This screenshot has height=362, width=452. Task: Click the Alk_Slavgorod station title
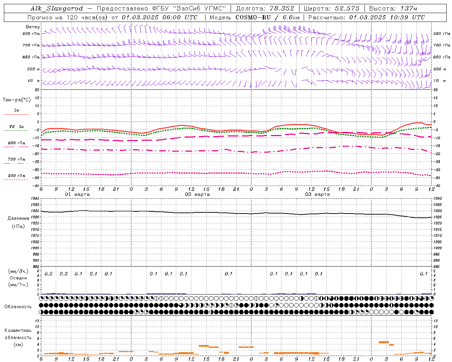coord(56,8)
